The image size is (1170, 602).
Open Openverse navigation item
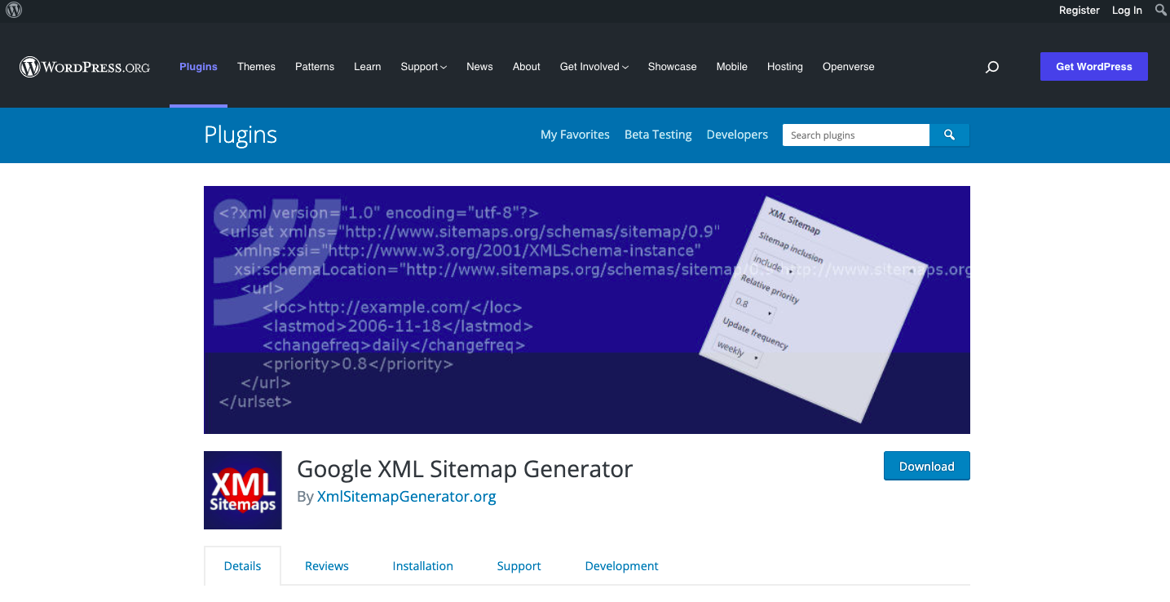[x=848, y=67]
